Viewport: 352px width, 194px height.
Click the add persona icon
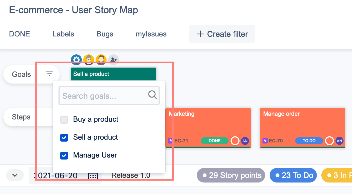pyautogui.click(x=113, y=60)
